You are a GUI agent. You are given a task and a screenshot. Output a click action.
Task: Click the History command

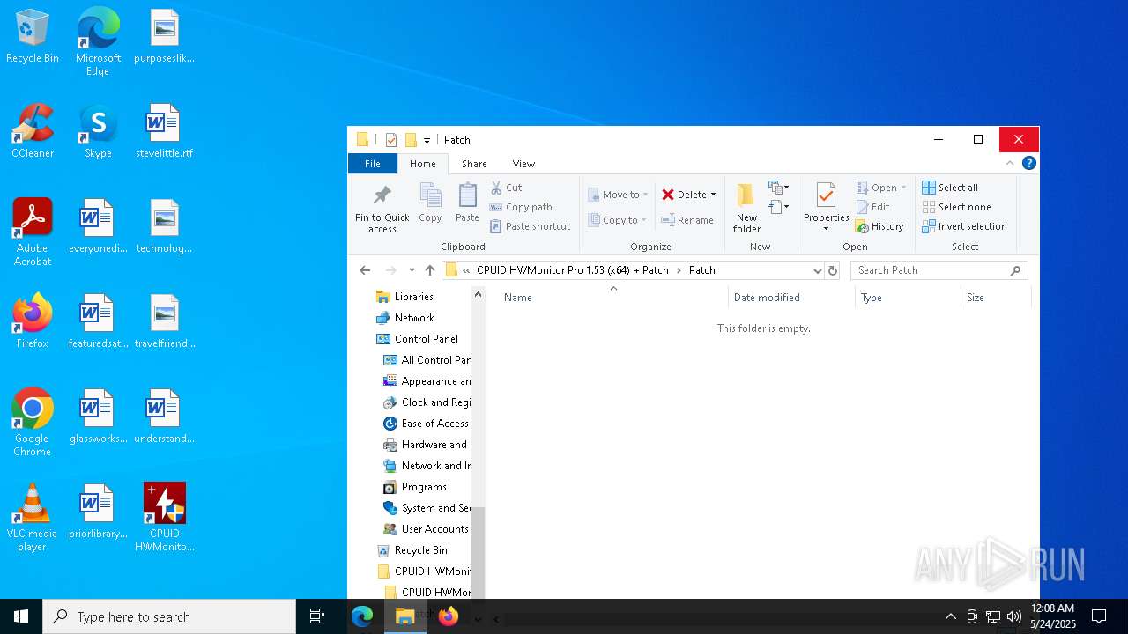click(879, 226)
